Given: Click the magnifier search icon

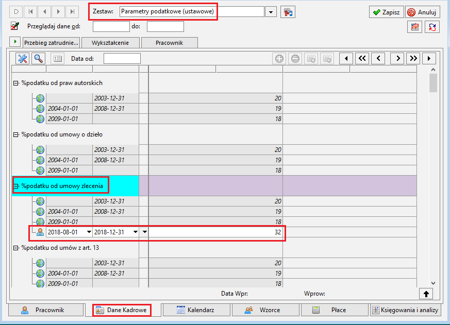Looking at the screenshot, I should (39, 59).
